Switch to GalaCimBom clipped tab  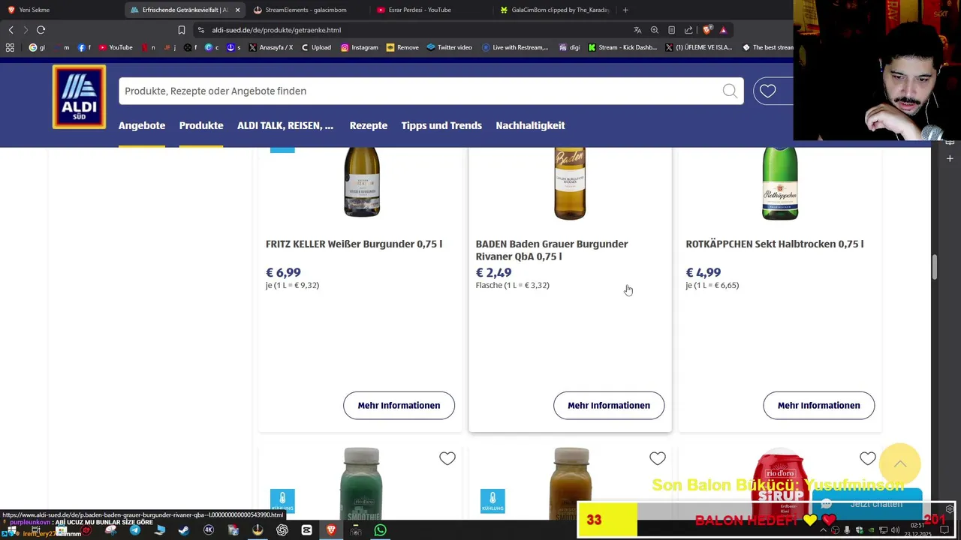[554, 10]
